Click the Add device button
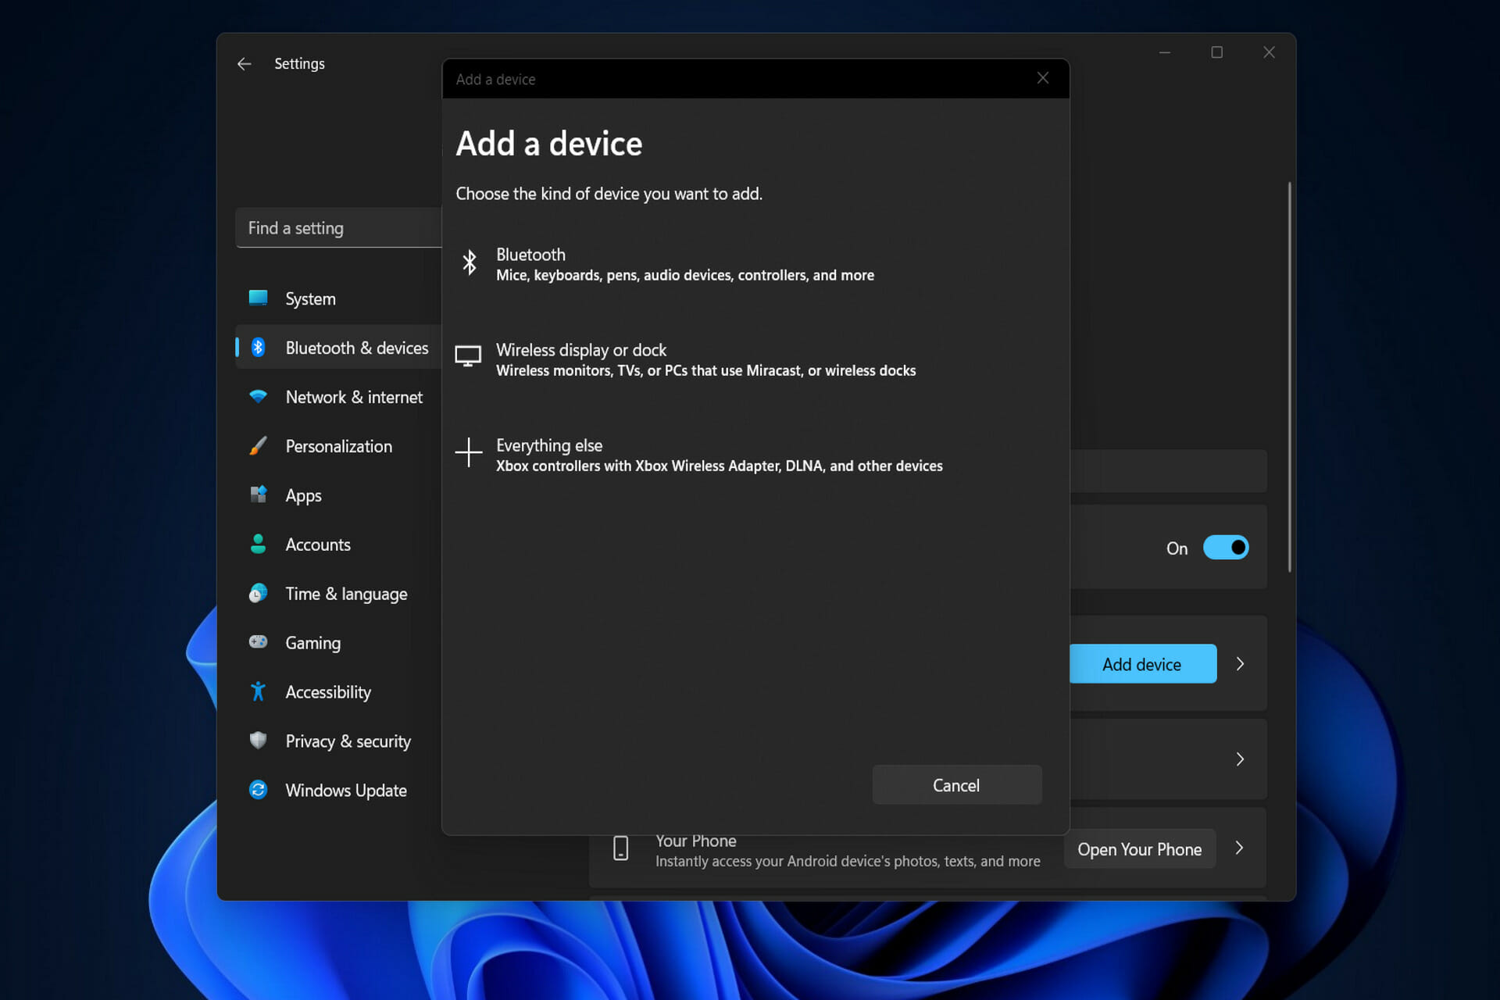 (x=1142, y=664)
